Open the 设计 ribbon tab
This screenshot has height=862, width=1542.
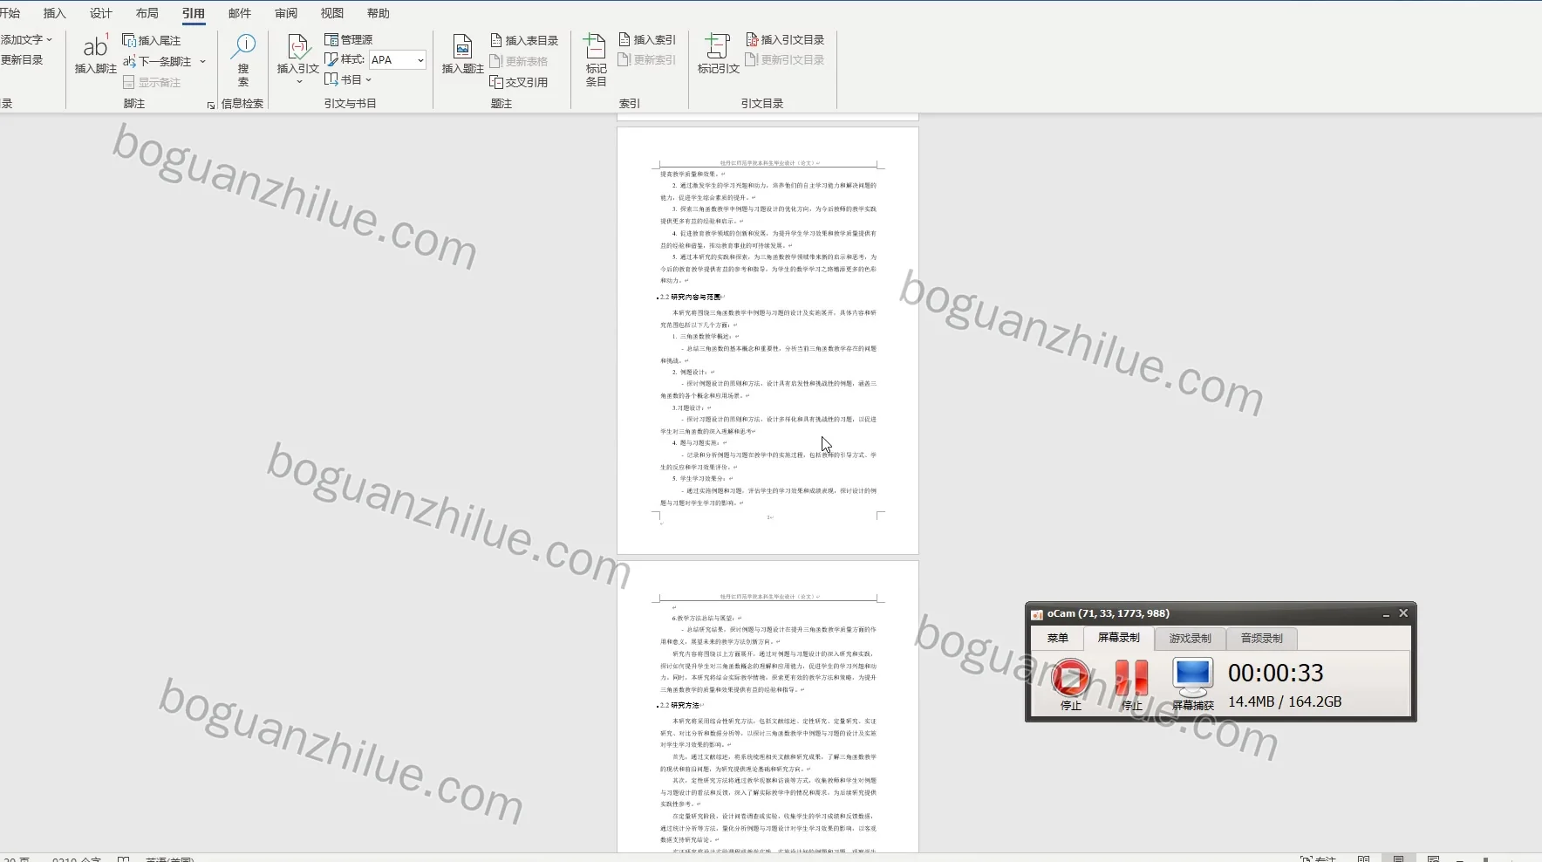pos(101,13)
